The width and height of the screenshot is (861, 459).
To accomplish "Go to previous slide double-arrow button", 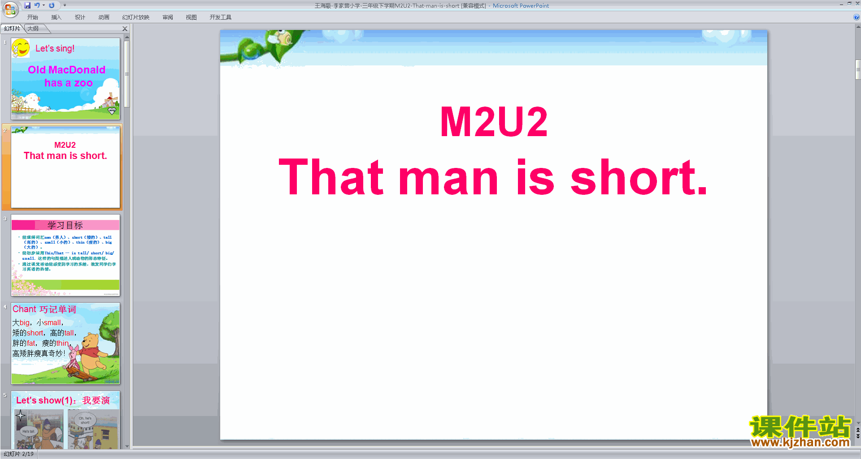I will point(858,430).
